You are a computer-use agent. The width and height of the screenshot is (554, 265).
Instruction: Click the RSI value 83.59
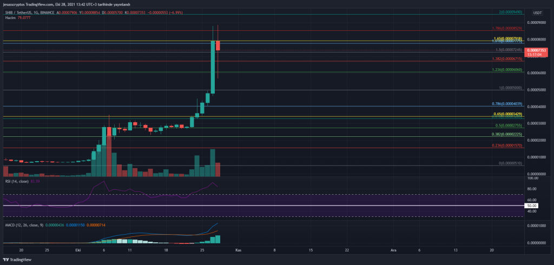35,181
